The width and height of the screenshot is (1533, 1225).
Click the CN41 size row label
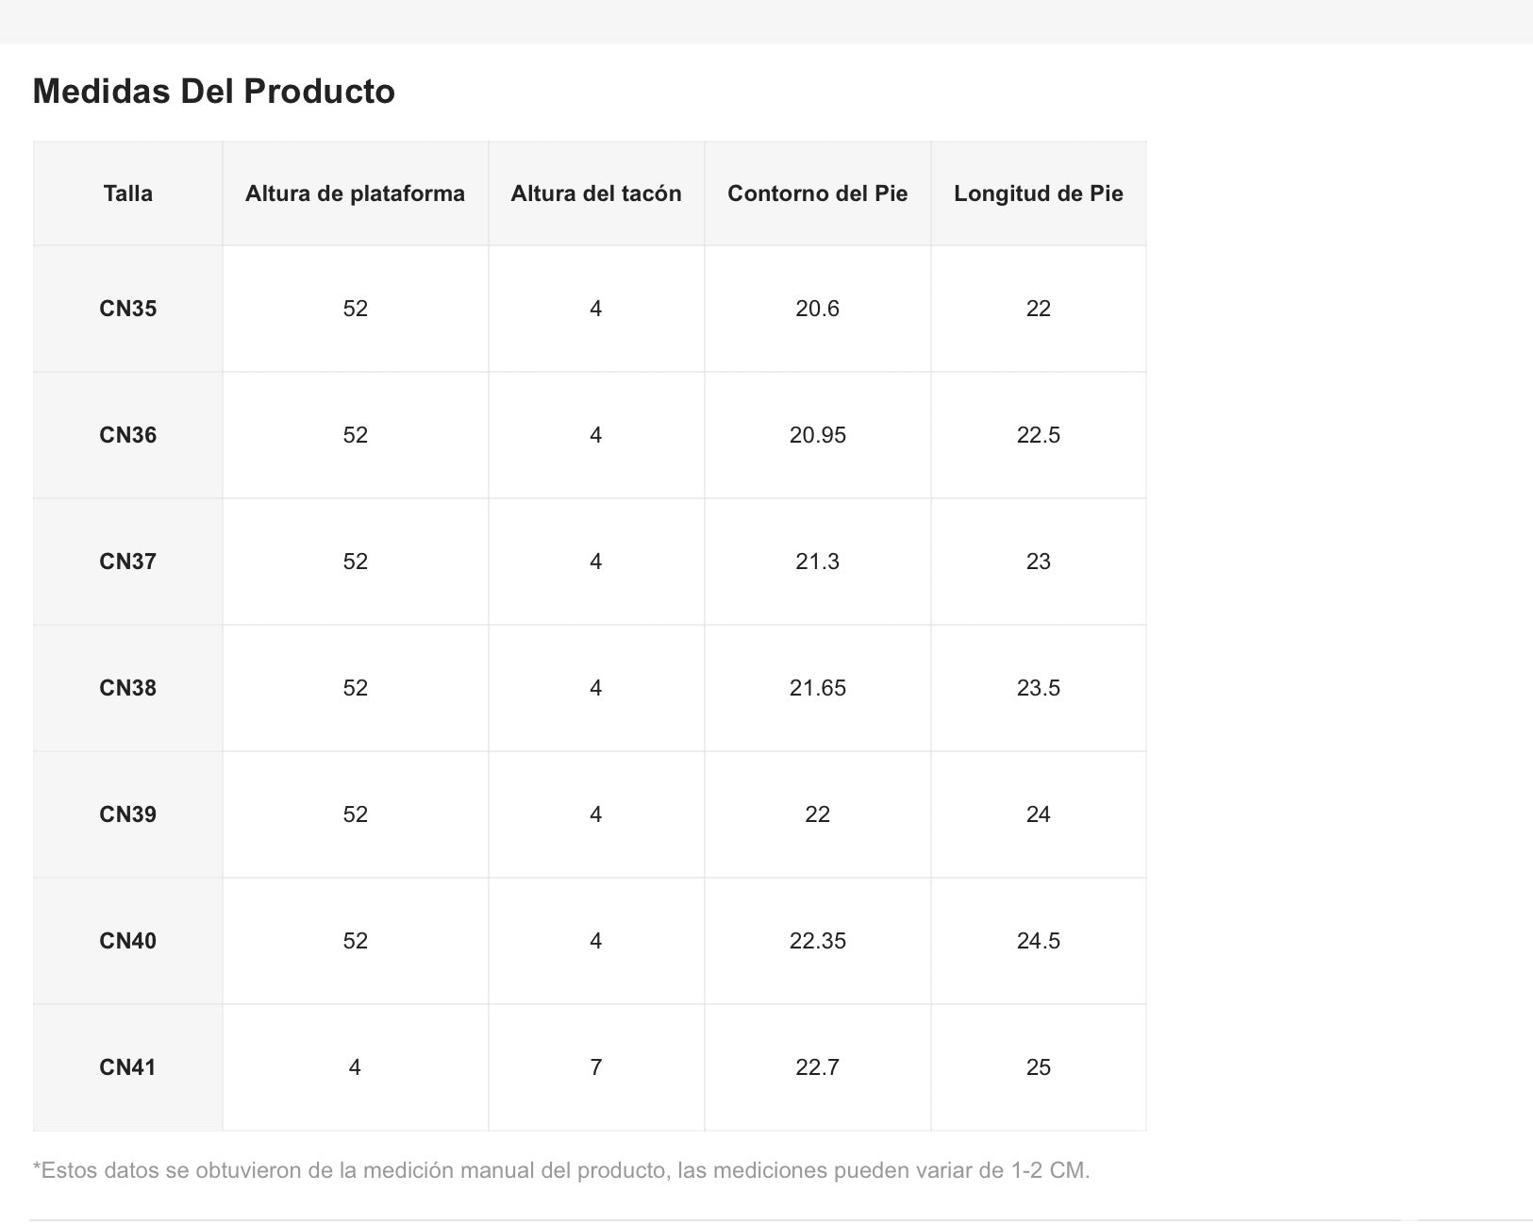point(128,1067)
